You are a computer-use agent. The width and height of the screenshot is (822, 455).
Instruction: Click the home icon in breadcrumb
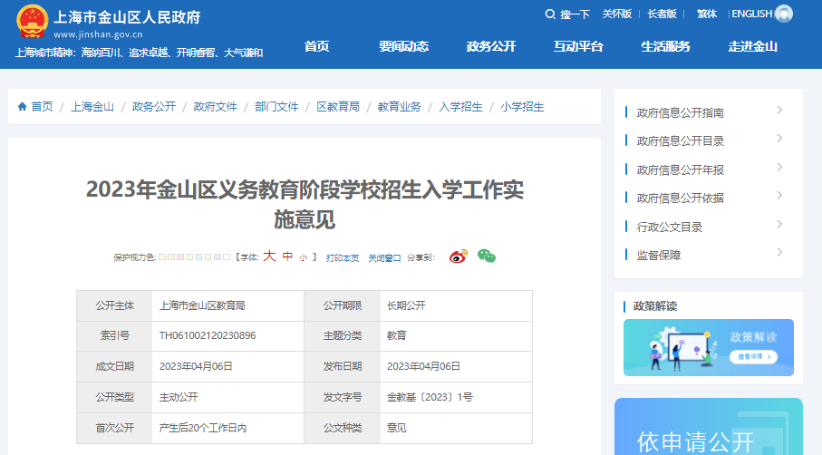tap(22, 107)
